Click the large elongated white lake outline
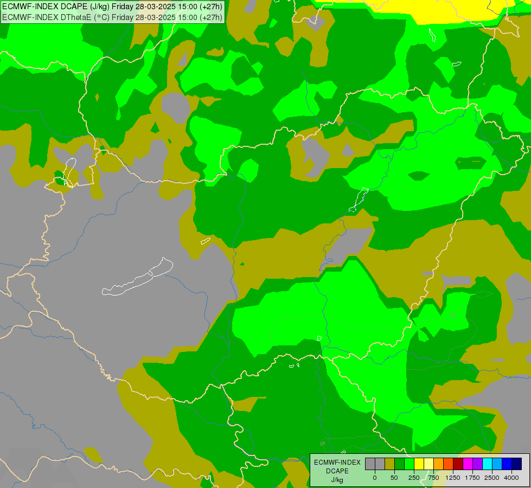The image size is (531, 488). click(x=137, y=277)
